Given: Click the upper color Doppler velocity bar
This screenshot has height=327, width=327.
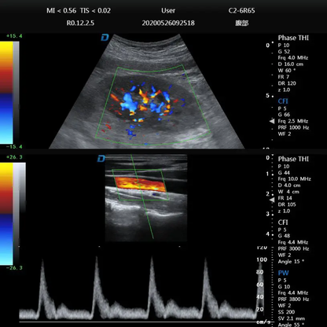Looking at the screenshot, I should pyautogui.click(x=6, y=93).
